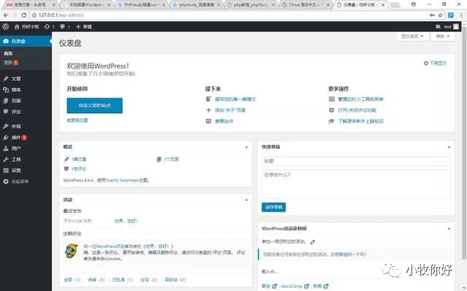467x291 pixels.
Task: Click the 或更换主题 link
Action: pos(77,120)
